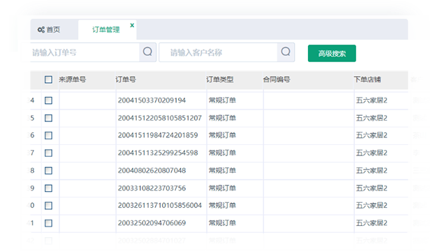Click 五六家居2 in row 20032502094706069
This screenshot has height=251, width=447.
point(372,223)
